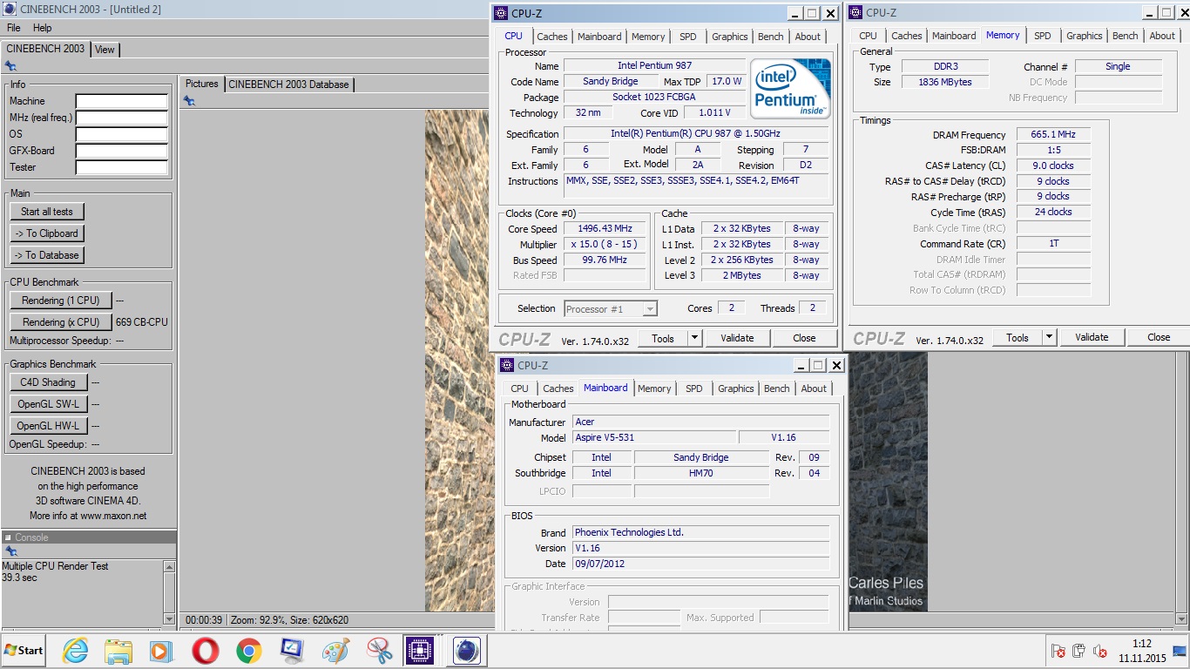This screenshot has height=669, width=1190.
Task: Click Validate in CPU-Z CPU window
Action: click(737, 338)
